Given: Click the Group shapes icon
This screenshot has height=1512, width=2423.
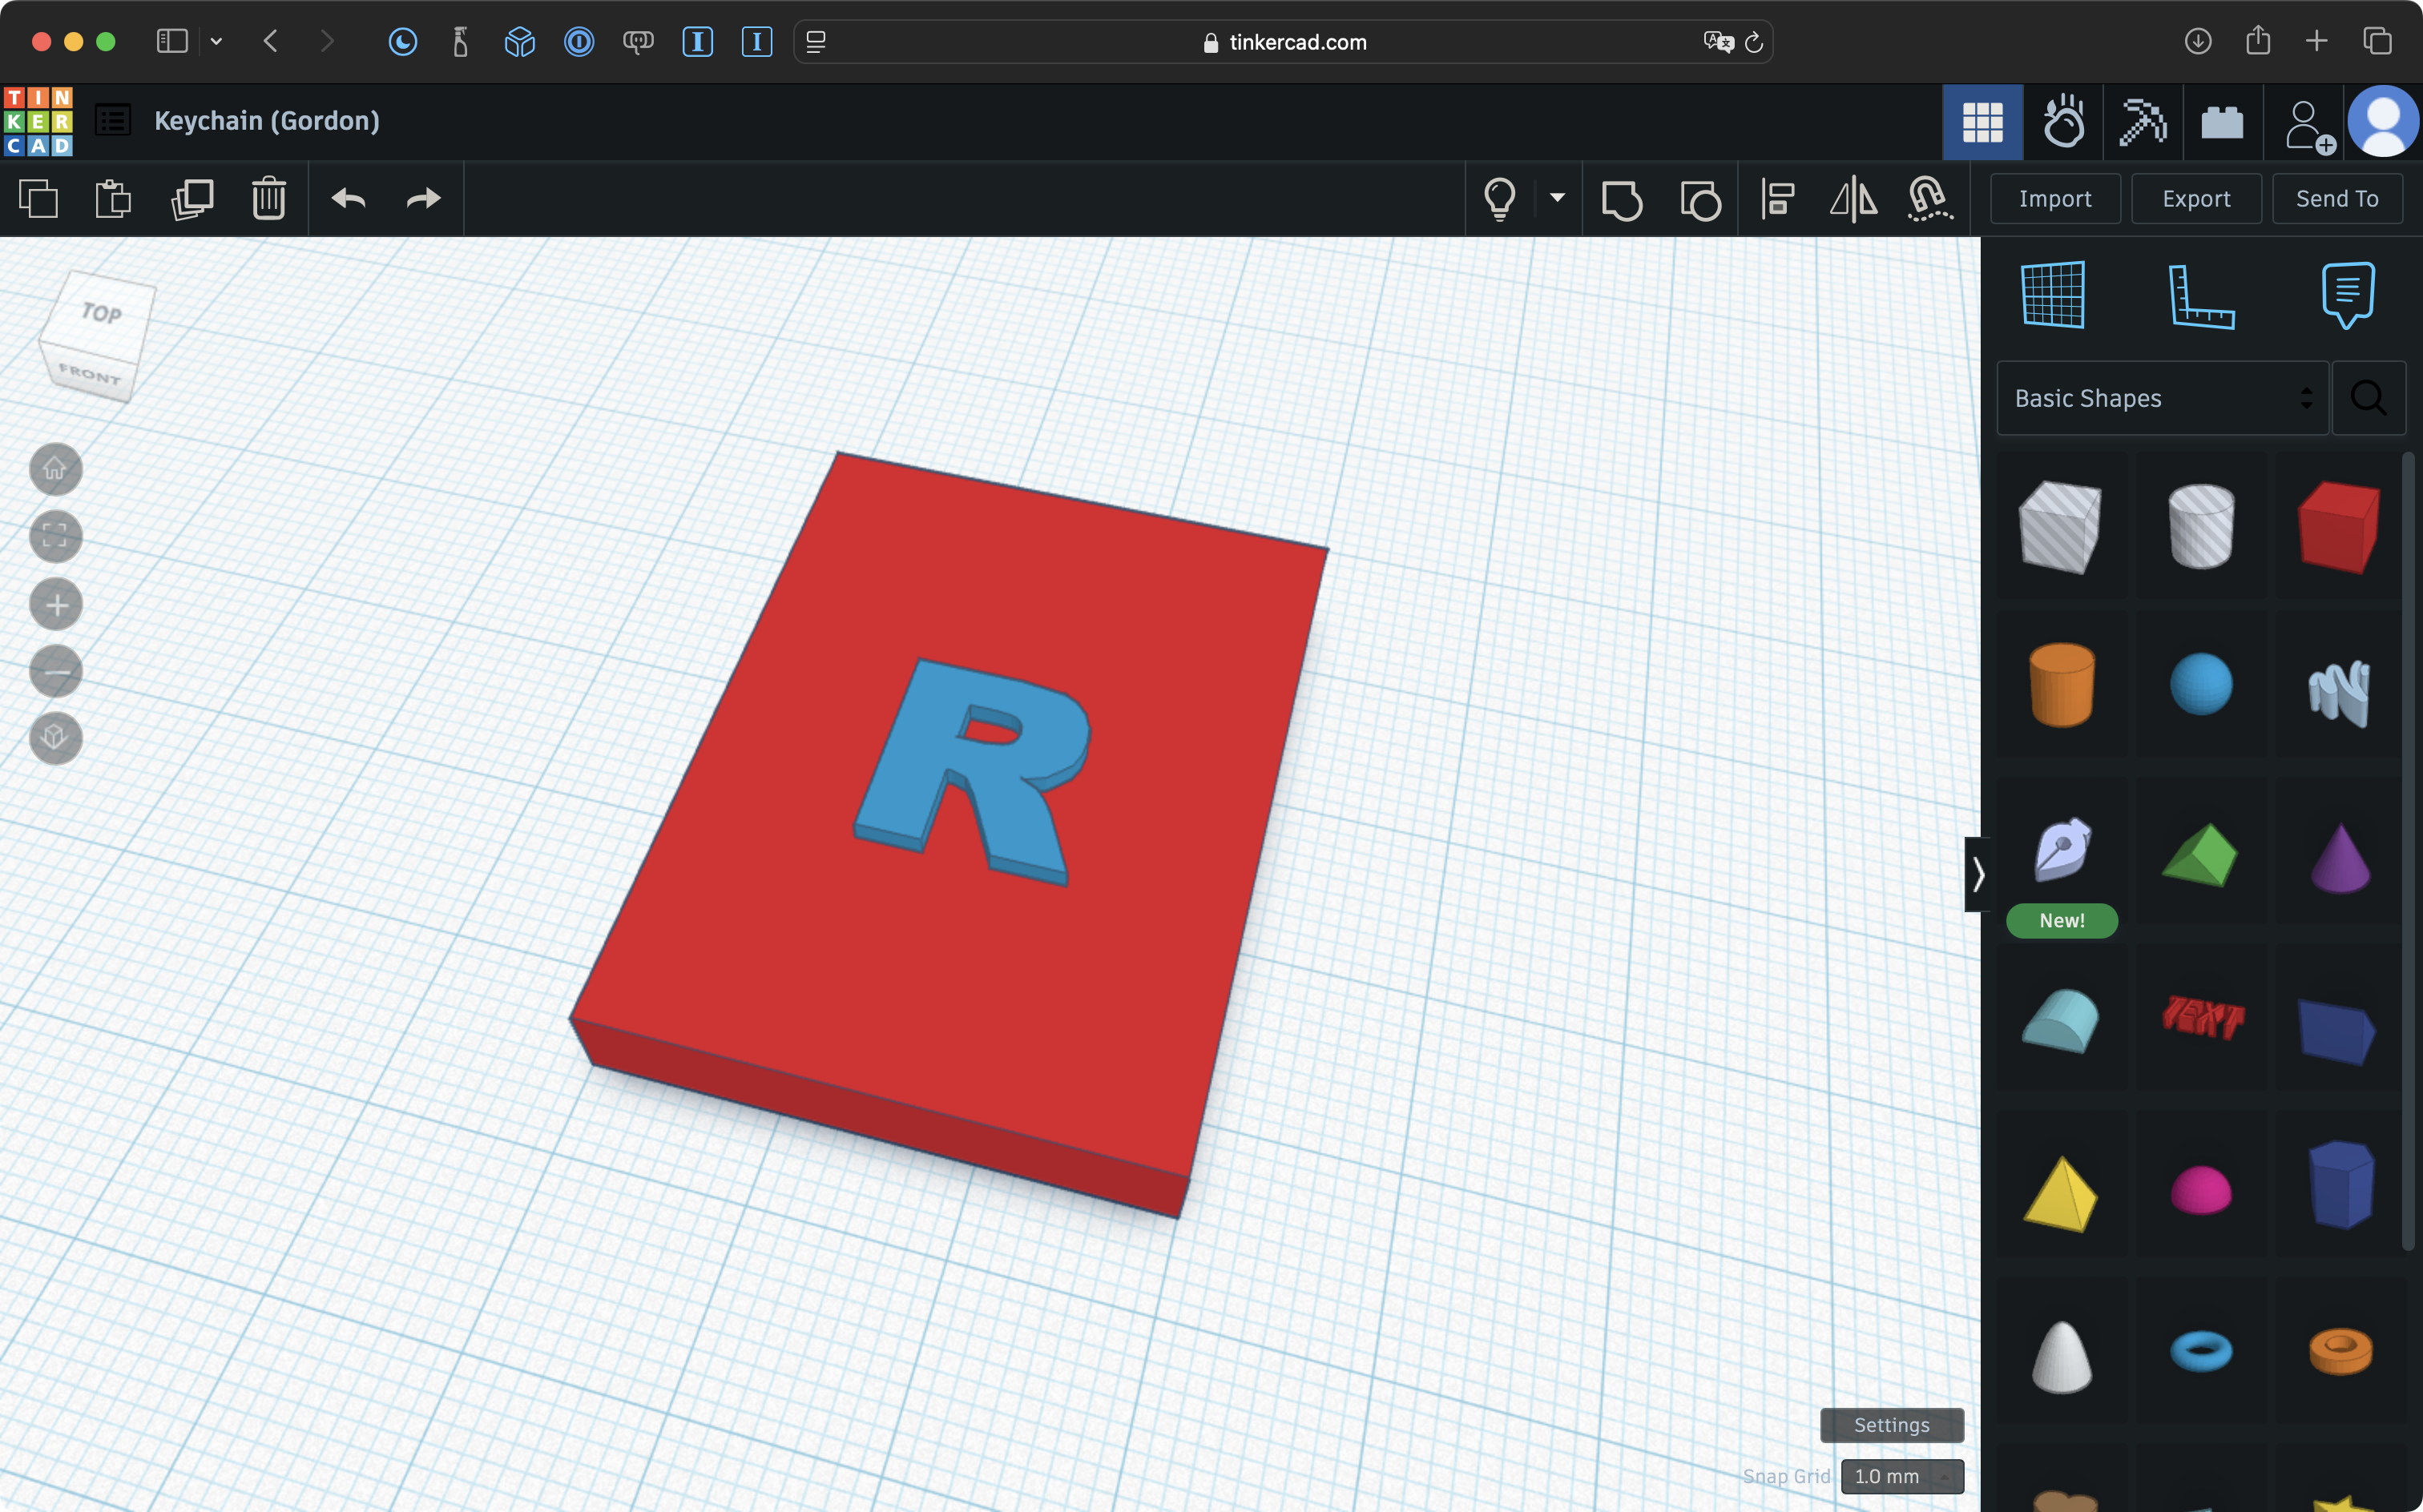Looking at the screenshot, I should (x=1621, y=199).
